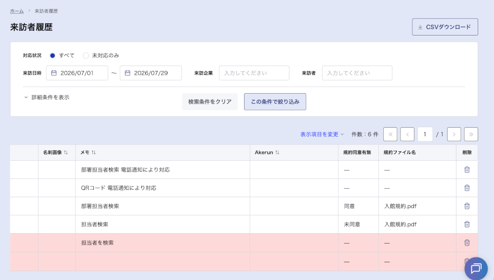The image size is (494, 280).
Task: Click 検索条件をクリア button
Action: coord(210,102)
